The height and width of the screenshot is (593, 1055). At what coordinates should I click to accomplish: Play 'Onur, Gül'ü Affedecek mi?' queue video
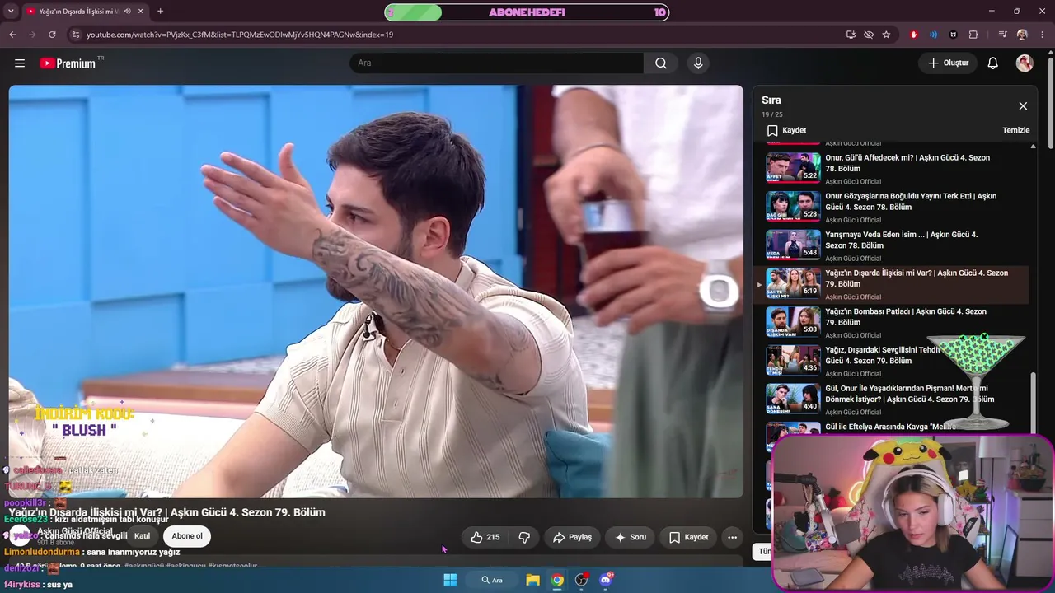(891, 168)
